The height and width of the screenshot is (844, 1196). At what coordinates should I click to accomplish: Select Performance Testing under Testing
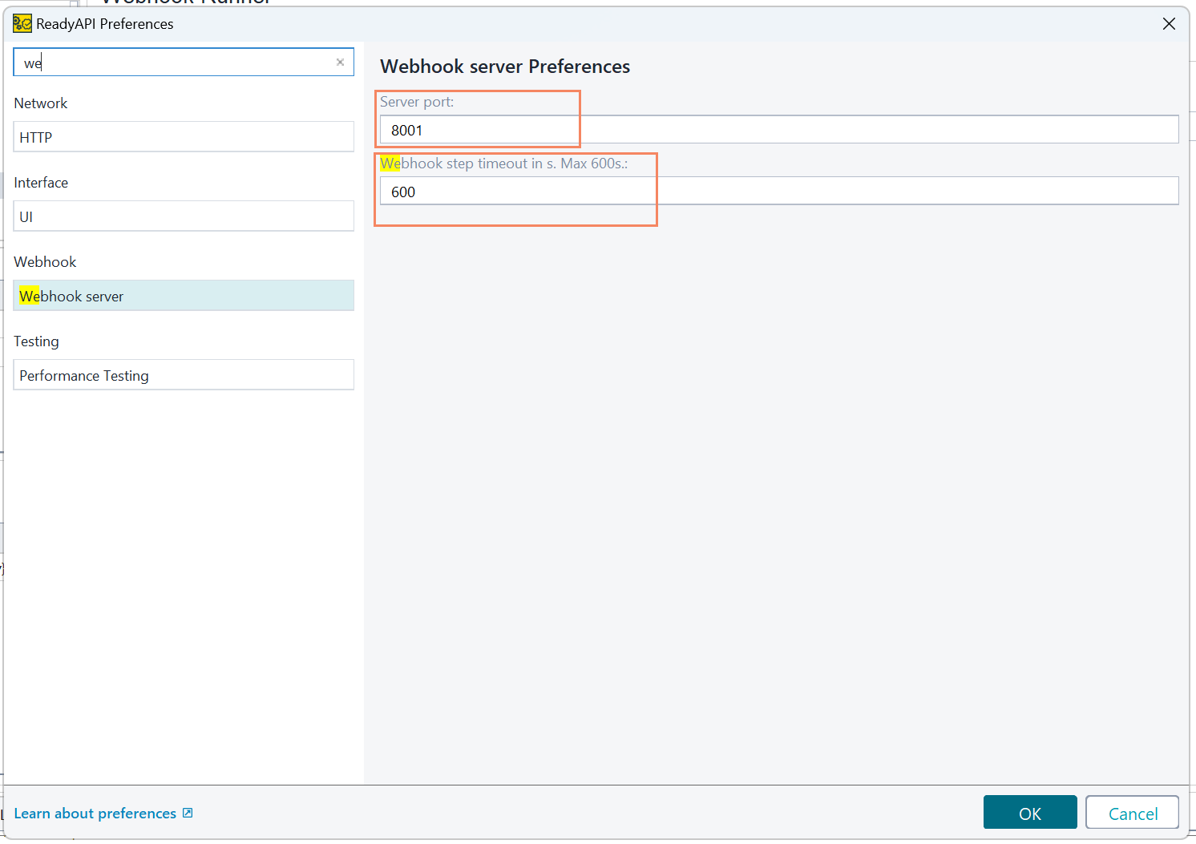click(x=183, y=374)
